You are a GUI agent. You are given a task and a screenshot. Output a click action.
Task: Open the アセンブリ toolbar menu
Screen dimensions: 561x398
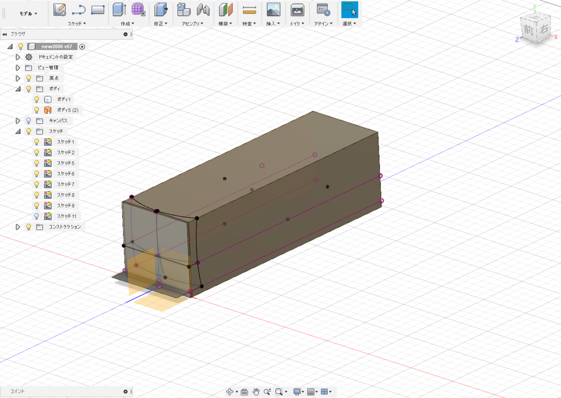192,23
